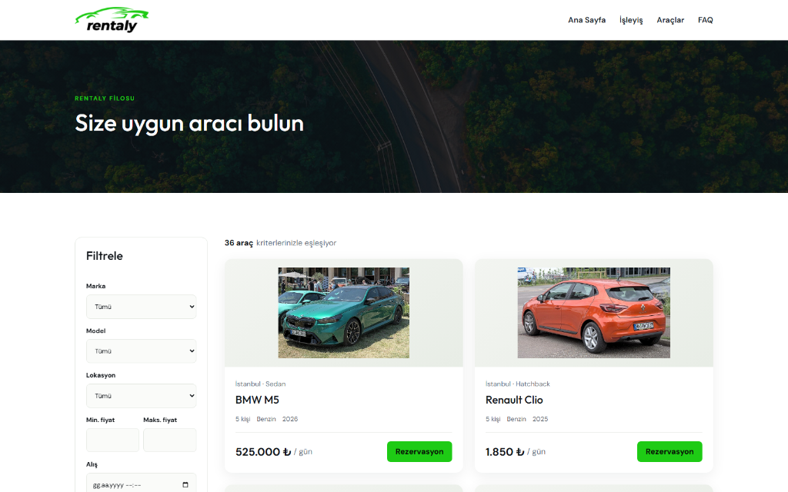Click the Filtrele heading
Screen dimensions: 788x492
(105, 256)
